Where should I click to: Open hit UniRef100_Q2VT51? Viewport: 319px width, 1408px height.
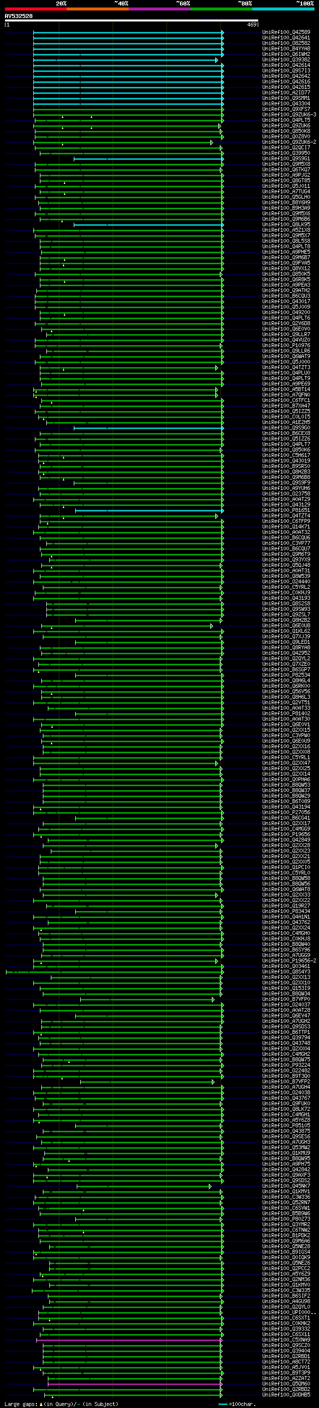coord(286,702)
